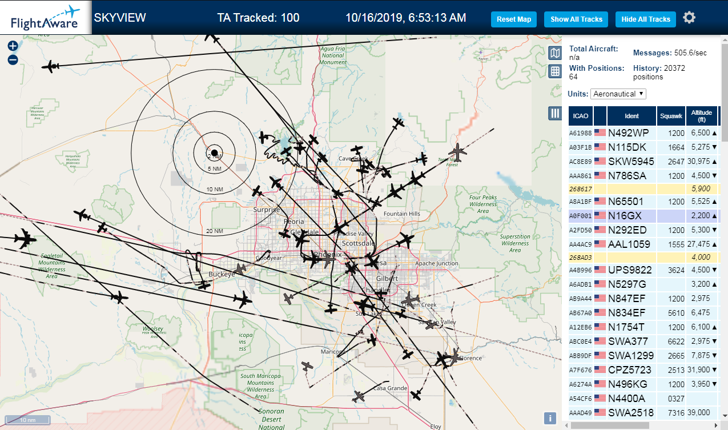Select the SWA2518 aircraft row
This screenshot has height=430, width=728.
pyautogui.click(x=644, y=412)
